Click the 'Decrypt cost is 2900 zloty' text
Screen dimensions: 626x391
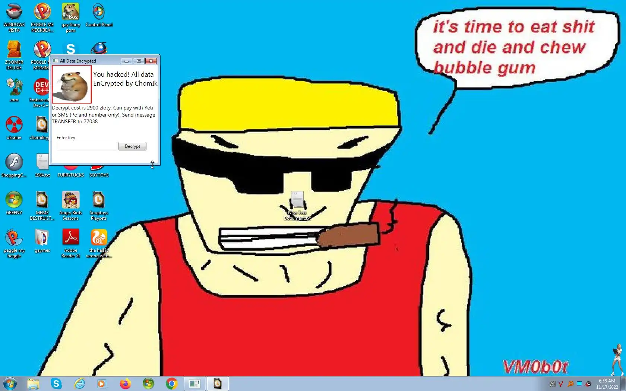pos(82,108)
